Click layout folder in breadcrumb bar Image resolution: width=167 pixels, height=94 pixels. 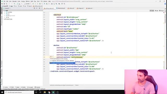[29, 6]
